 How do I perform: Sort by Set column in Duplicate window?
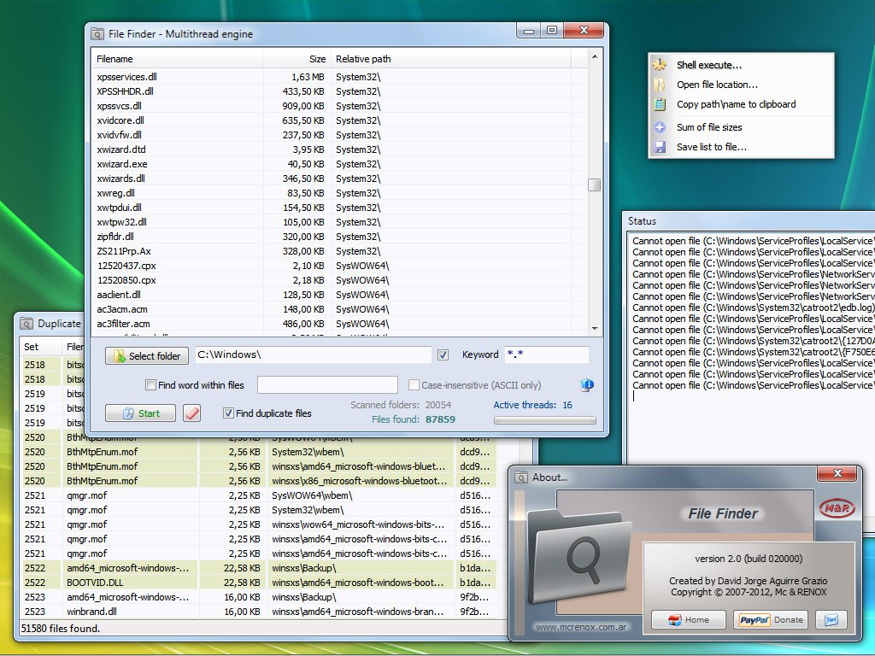(x=40, y=347)
